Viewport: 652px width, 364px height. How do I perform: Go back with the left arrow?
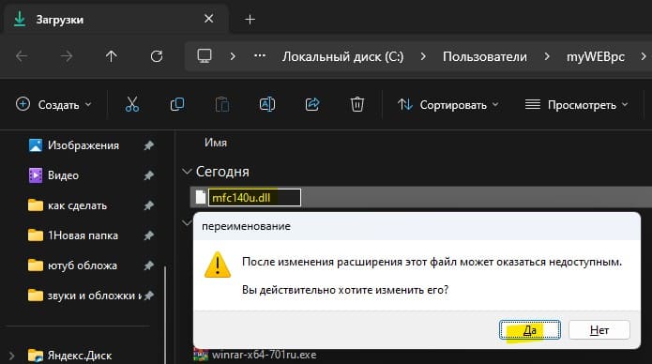pyautogui.click(x=22, y=56)
